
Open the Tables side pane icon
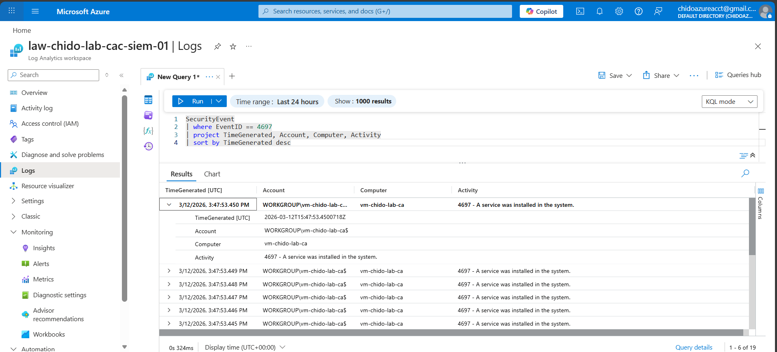[148, 100]
